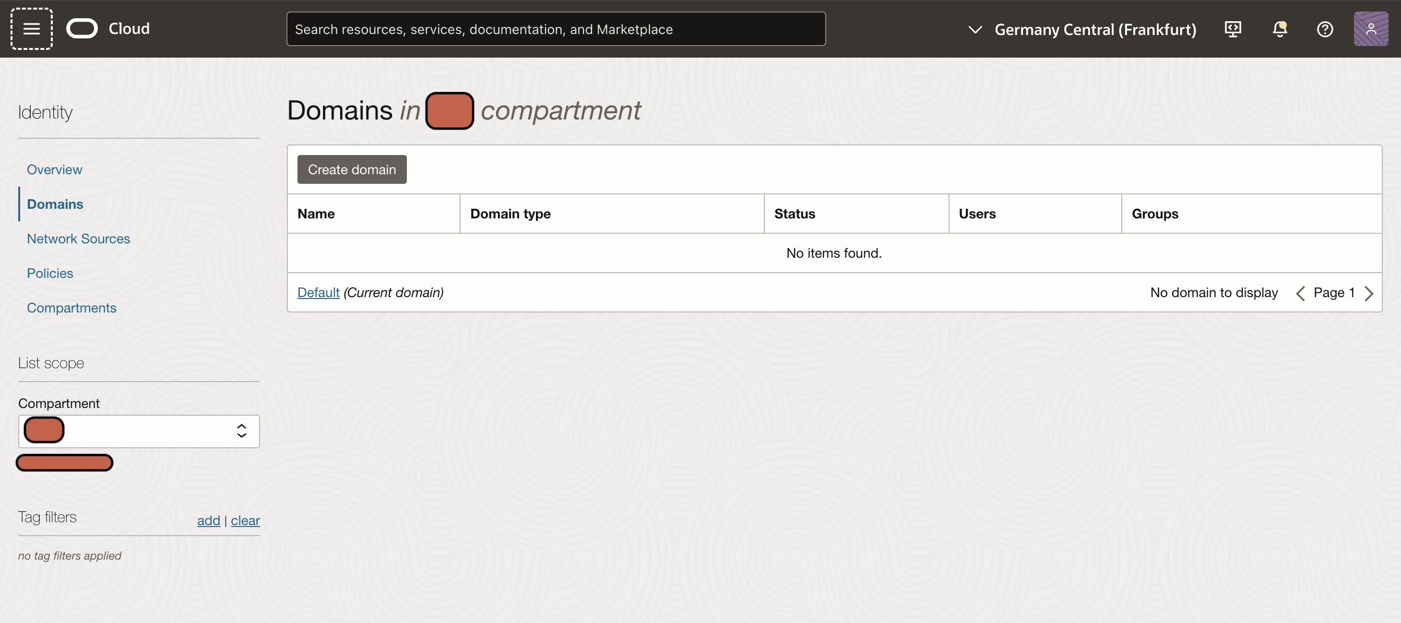The image size is (1401, 623).
Task: Click the clear tag filters link
Action: (245, 519)
